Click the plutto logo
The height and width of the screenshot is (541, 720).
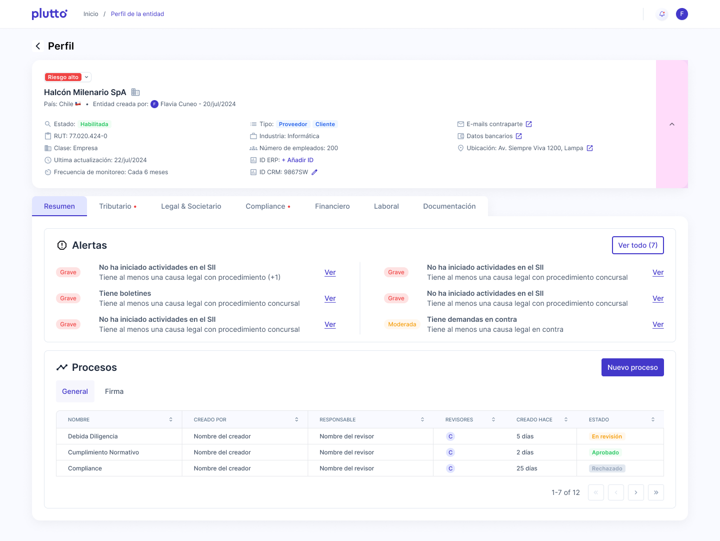pos(49,14)
